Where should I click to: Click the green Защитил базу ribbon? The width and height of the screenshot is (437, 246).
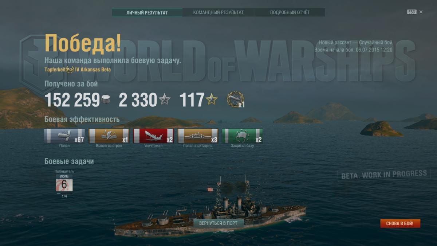(x=242, y=136)
